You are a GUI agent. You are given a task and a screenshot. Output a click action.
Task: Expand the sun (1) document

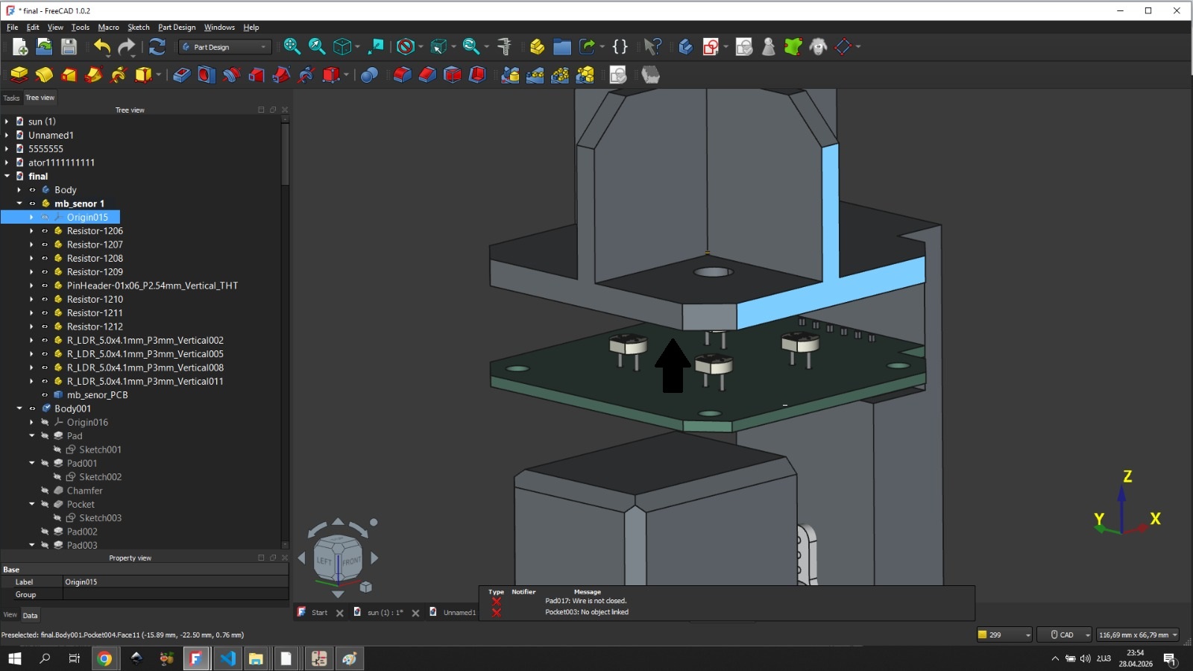(x=7, y=122)
